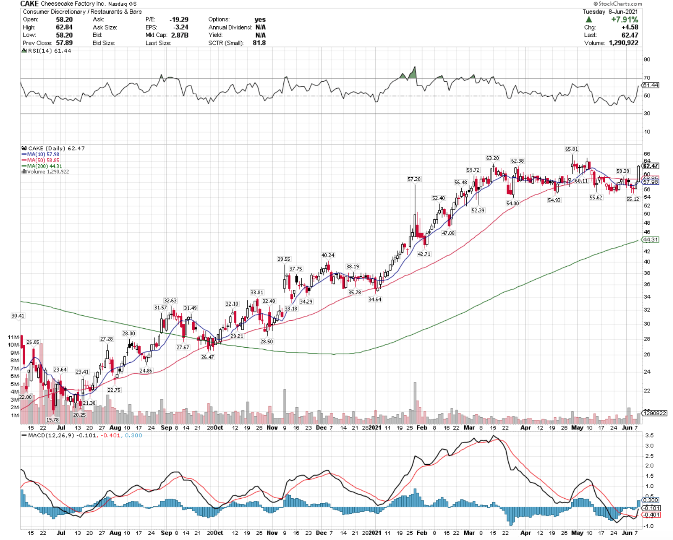Click the MA(50) 58.85 legend entry
This screenshot has width=673, height=540.
pyautogui.click(x=41, y=160)
